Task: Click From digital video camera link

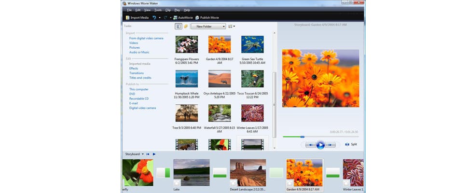Action: coord(146,39)
